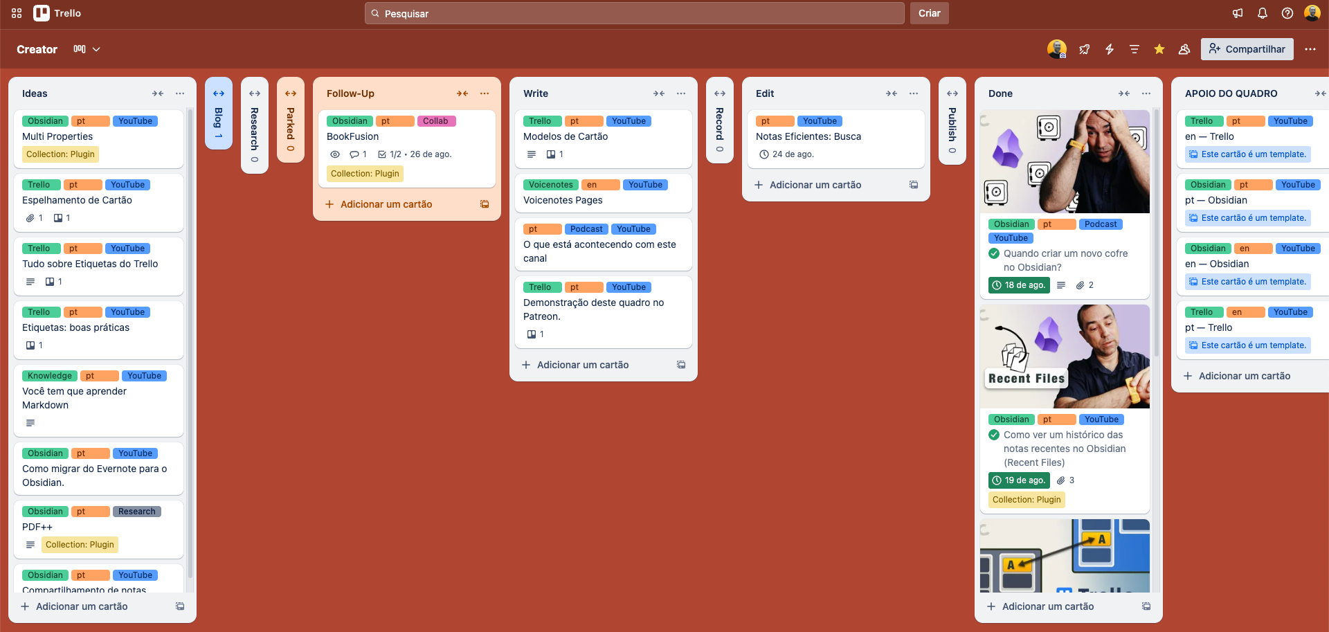Open the Write list actions menu
Viewport: 1329px width, 632px height.
(681, 93)
